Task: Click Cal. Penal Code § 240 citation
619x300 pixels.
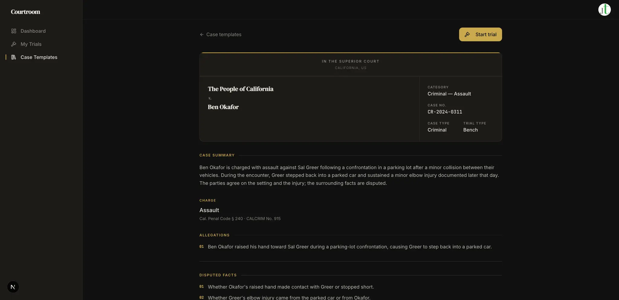Action: [x=221, y=218]
